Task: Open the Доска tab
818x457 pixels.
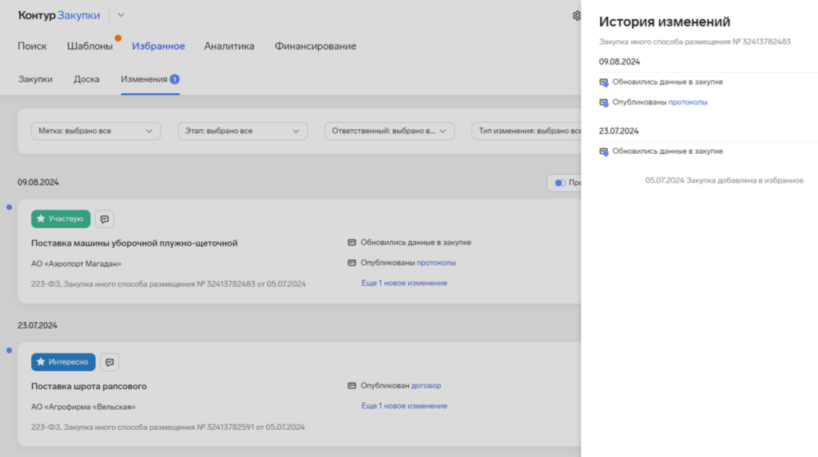Action: pyautogui.click(x=86, y=79)
